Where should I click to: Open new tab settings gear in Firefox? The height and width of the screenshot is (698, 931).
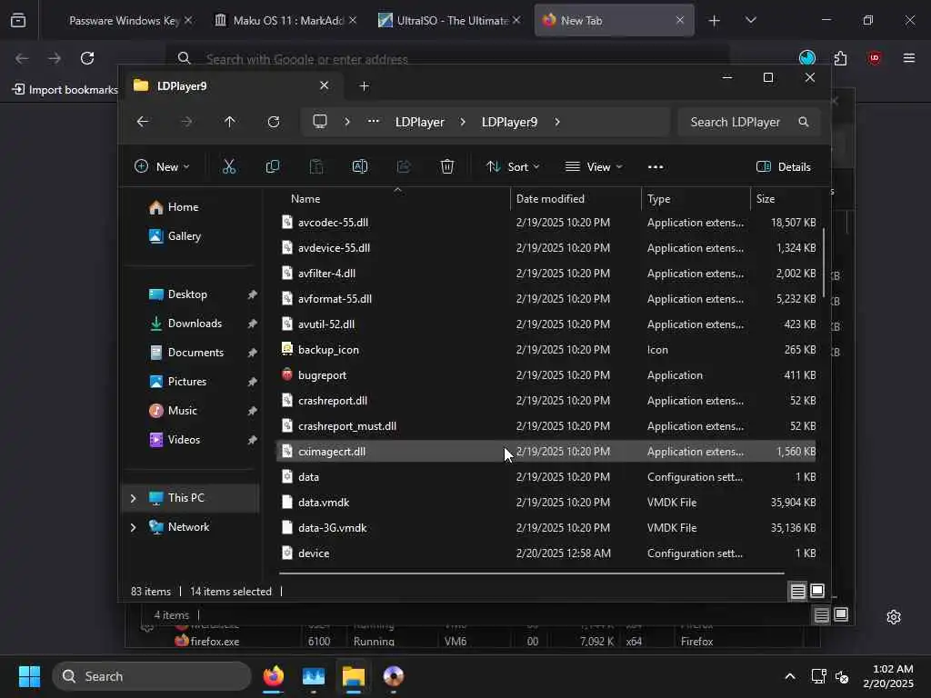click(x=894, y=617)
